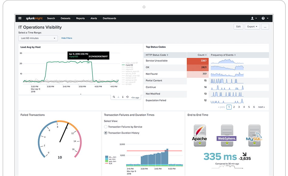Screen dimensions: 288x176
Task: Open the Reports menu
Action: (80, 18)
